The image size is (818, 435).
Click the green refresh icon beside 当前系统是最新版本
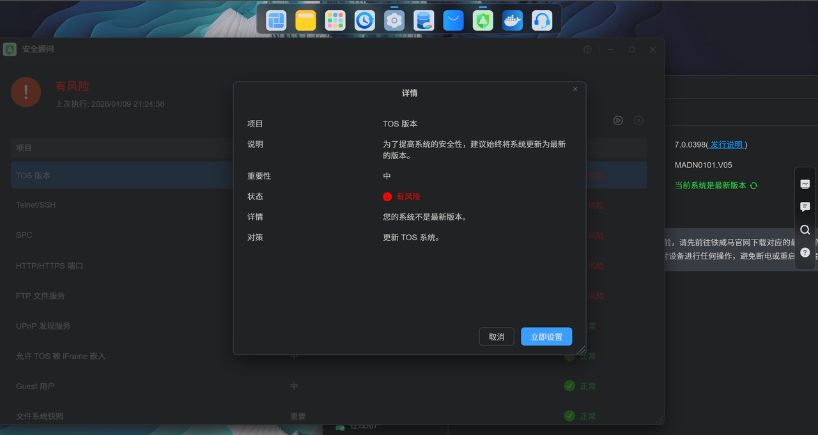753,185
